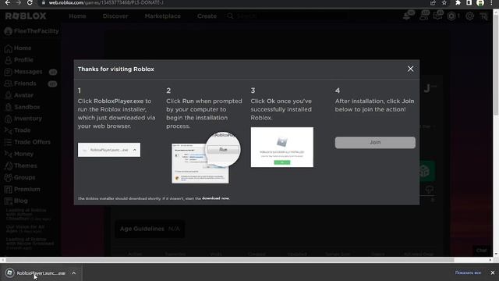Bookmark this page with the star icon
Image resolution: width=499 pixels, height=281 pixels.
[x=444, y=3]
